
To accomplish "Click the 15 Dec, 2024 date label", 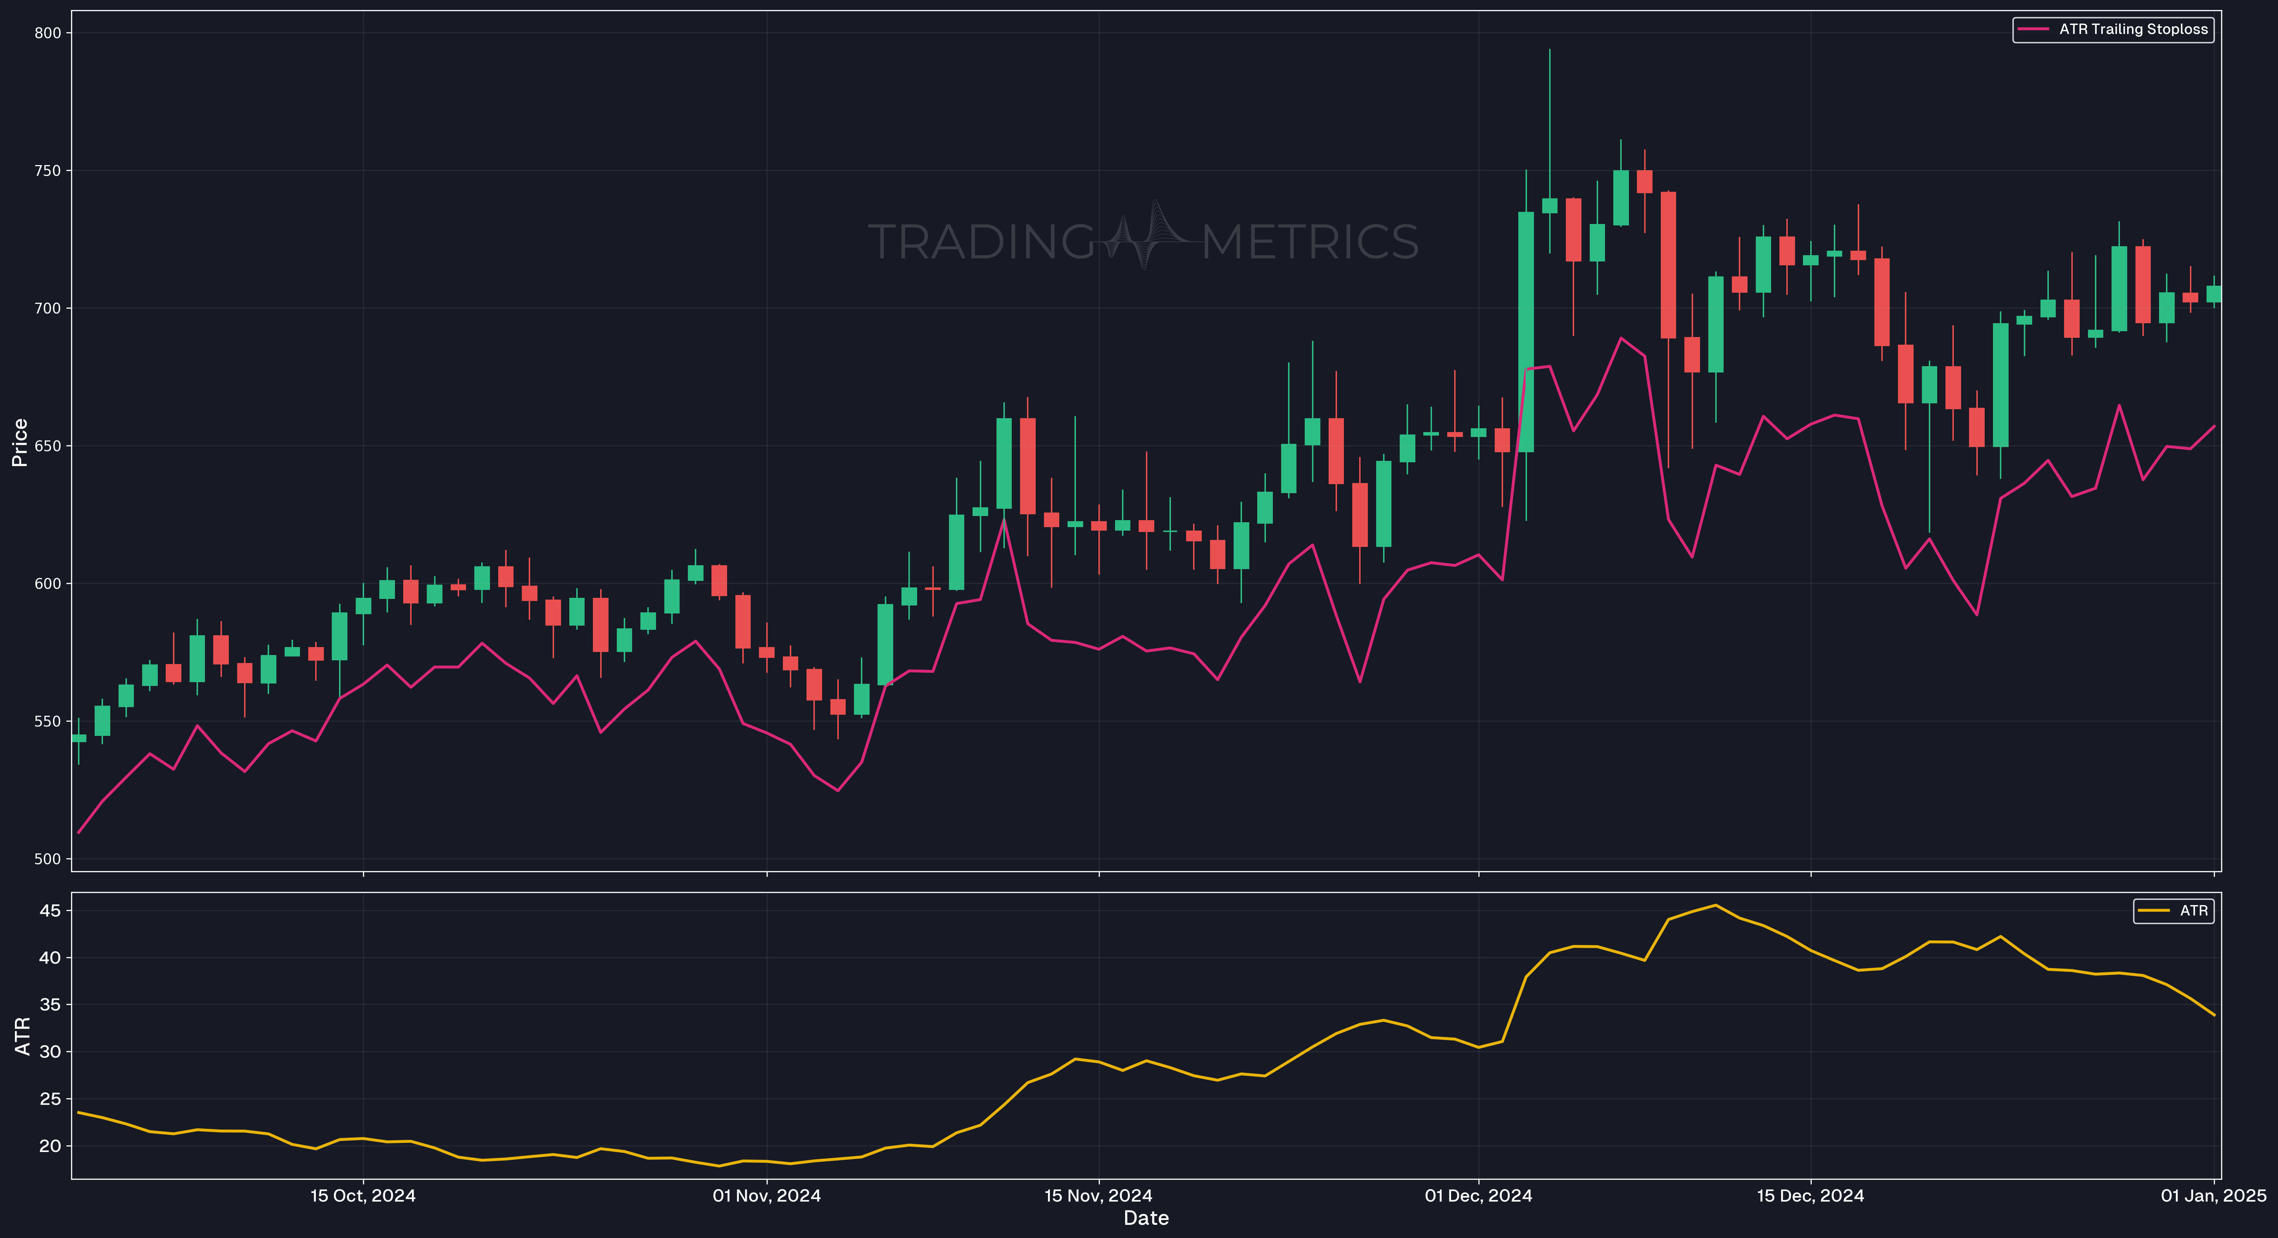I will click(1810, 1196).
